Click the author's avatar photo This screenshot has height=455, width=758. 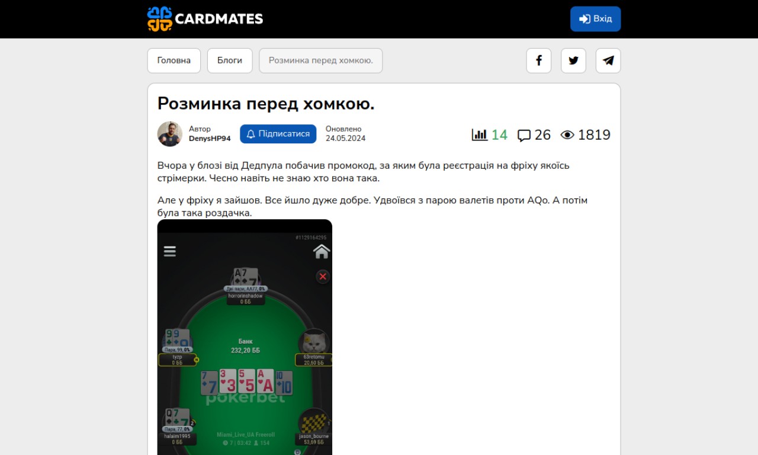[170, 134]
